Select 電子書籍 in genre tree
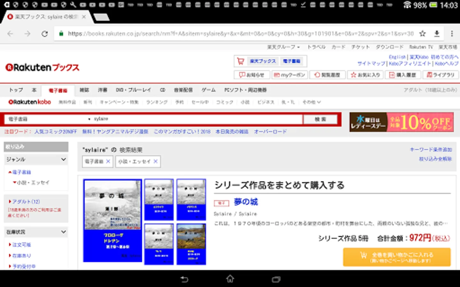Screen dimensions: 460x287 [21, 172]
